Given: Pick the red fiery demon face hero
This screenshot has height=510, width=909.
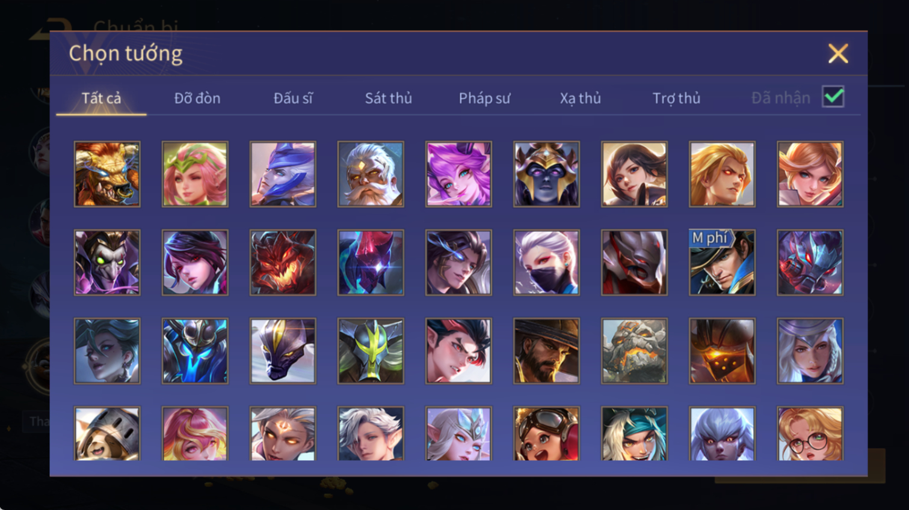Looking at the screenshot, I should [x=283, y=263].
